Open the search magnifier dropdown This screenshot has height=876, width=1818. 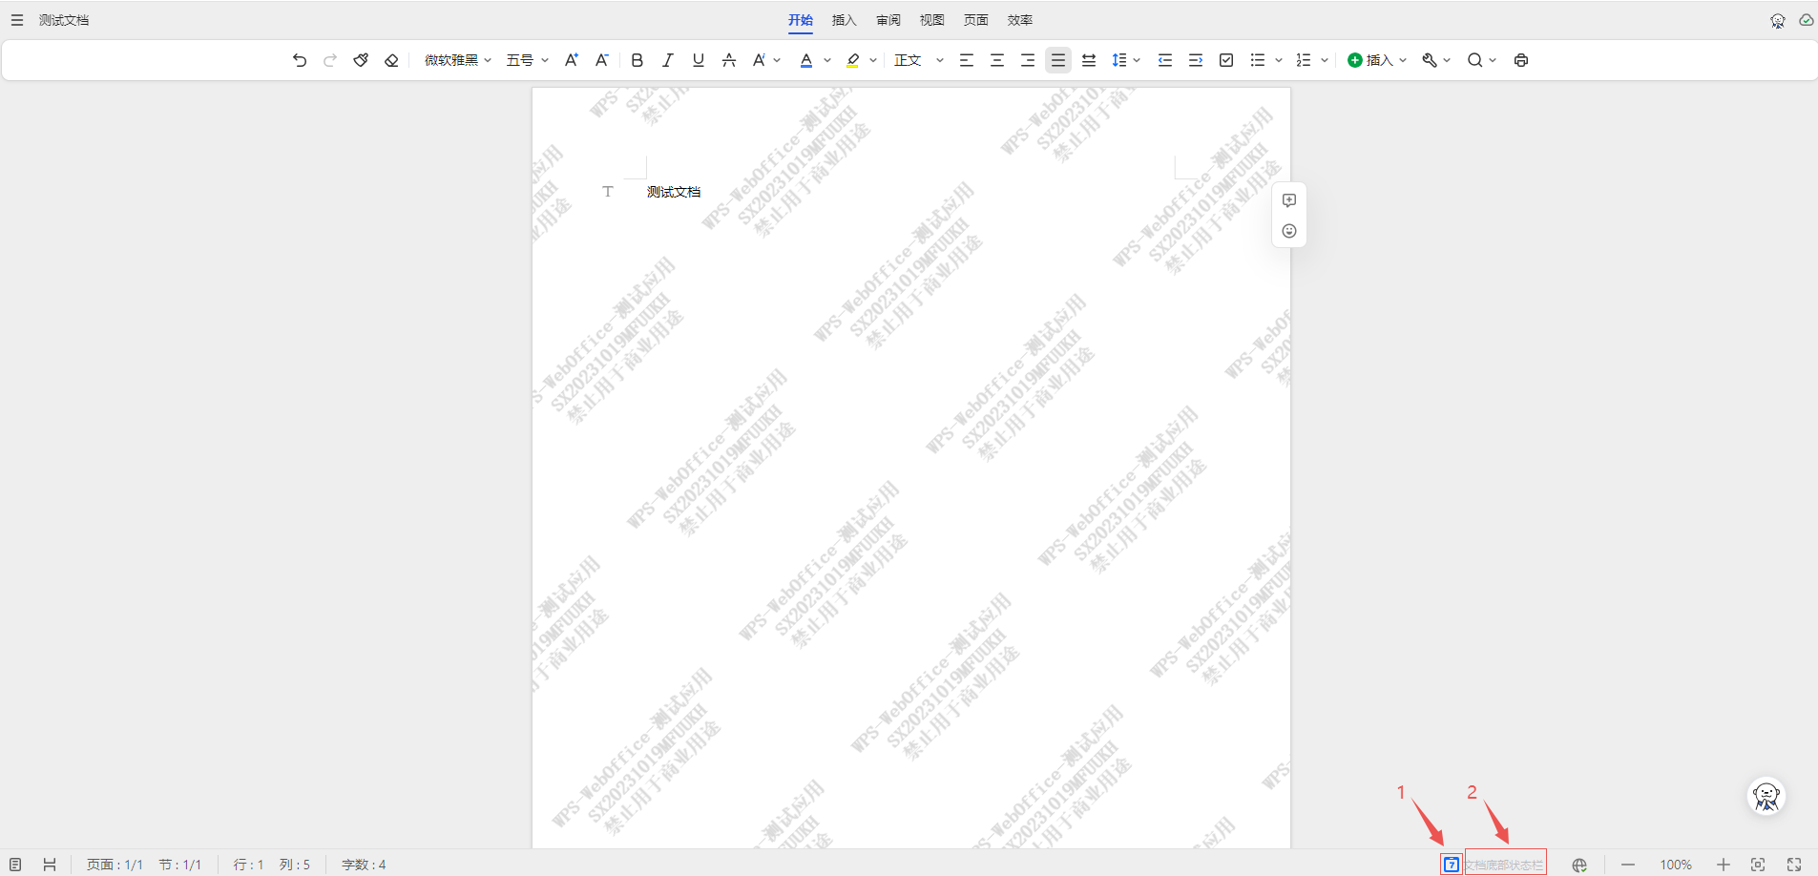coord(1482,60)
